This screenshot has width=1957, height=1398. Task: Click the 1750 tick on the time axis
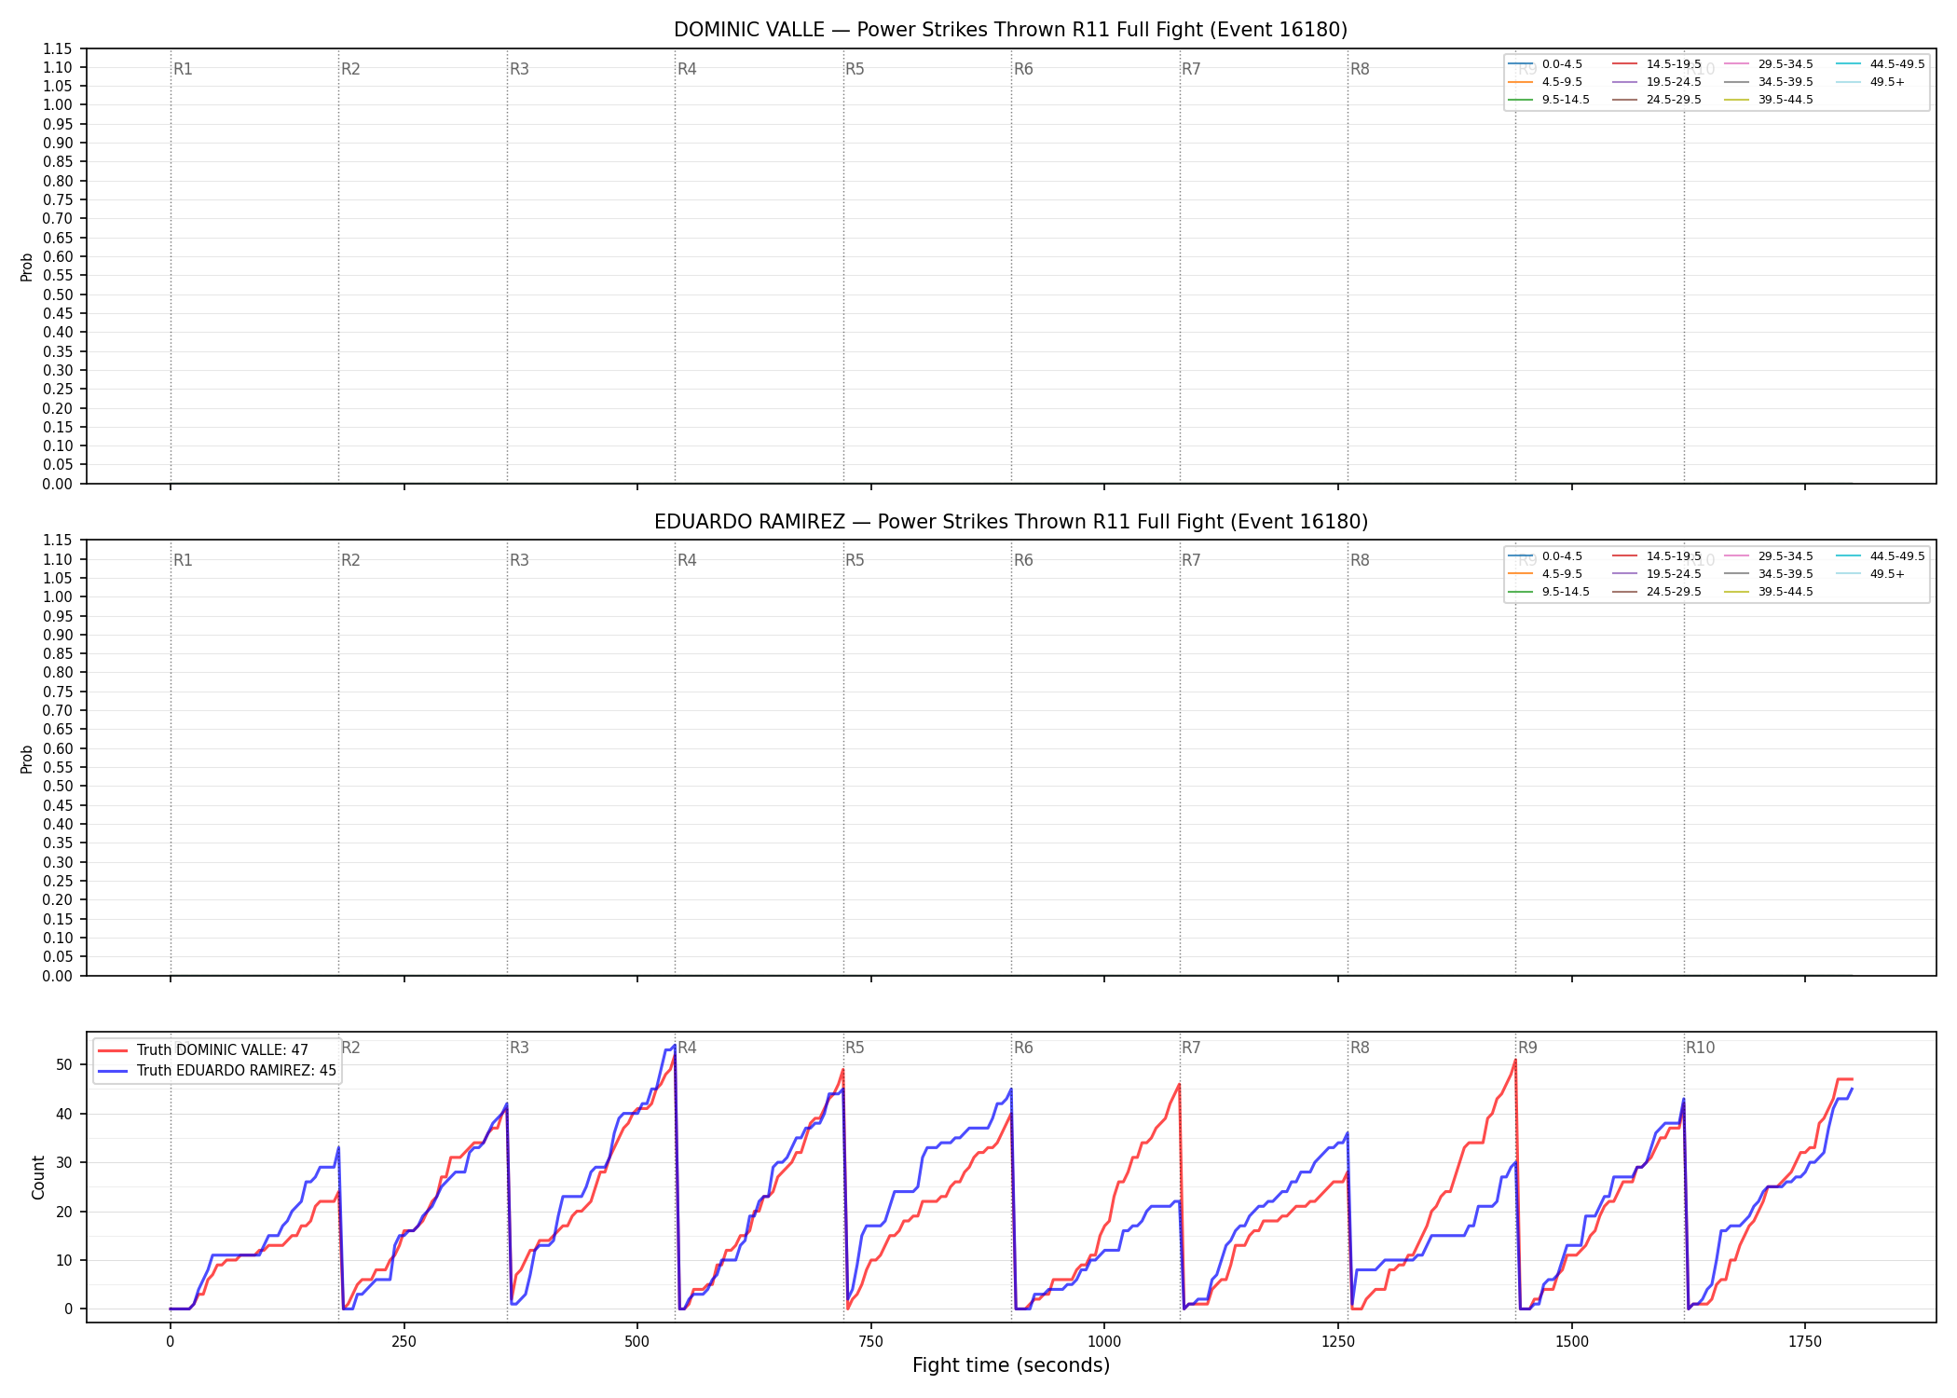1805,1342
